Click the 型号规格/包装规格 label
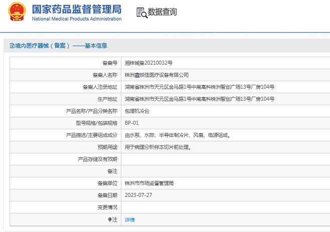The image size is (330, 232). pos(97,123)
